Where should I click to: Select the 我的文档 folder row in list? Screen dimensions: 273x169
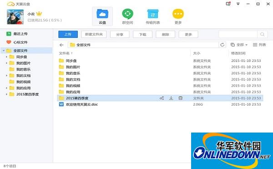click(x=160, y=79)
